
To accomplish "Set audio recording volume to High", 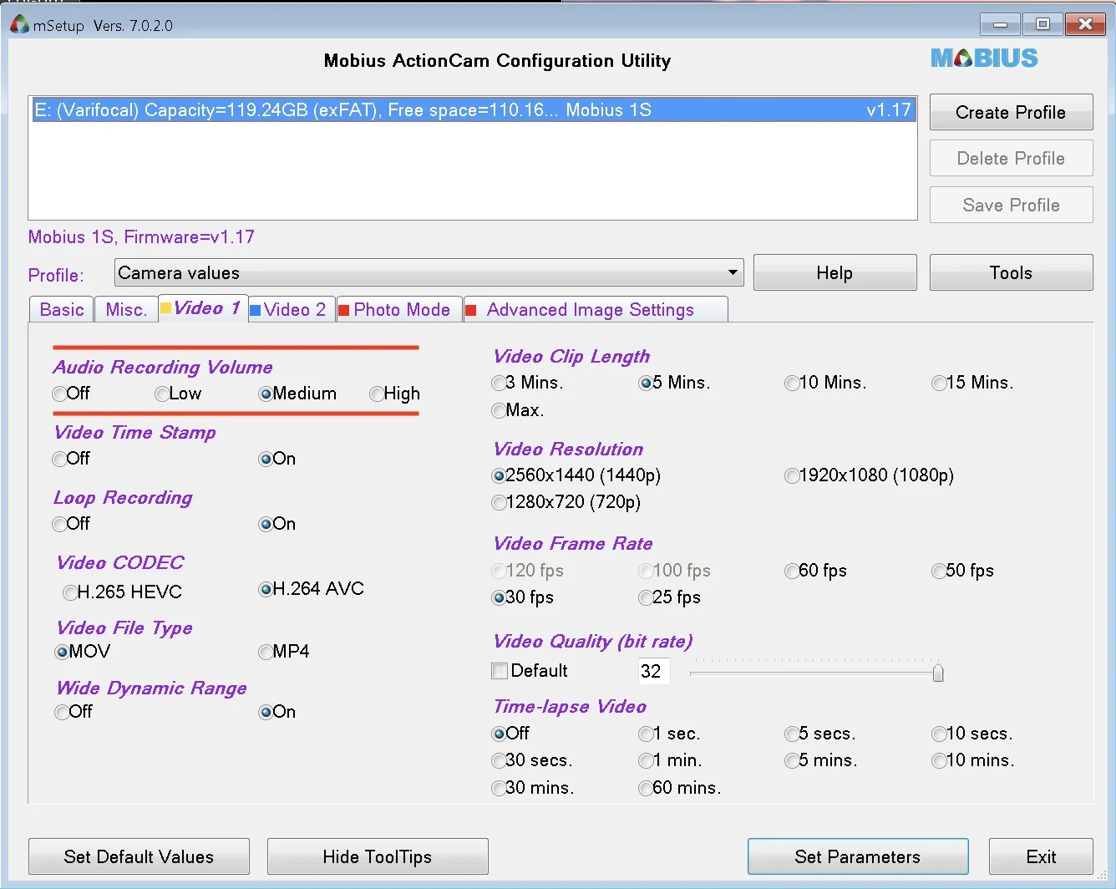I will [x=377, y=394].
